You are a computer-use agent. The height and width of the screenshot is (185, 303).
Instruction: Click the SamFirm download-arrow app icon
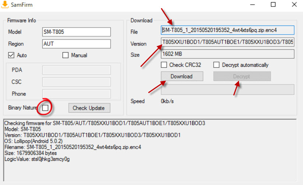coord(5,5)
